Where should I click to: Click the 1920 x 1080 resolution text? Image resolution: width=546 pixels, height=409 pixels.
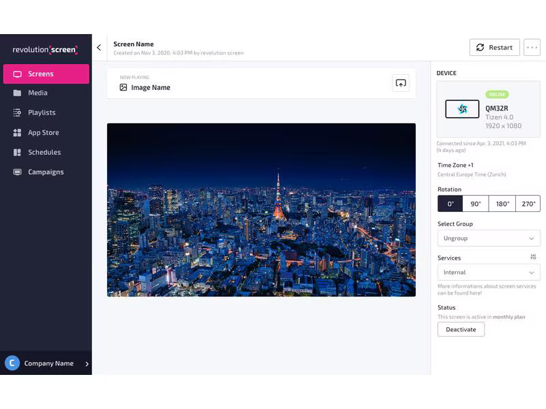pos(504,126)
